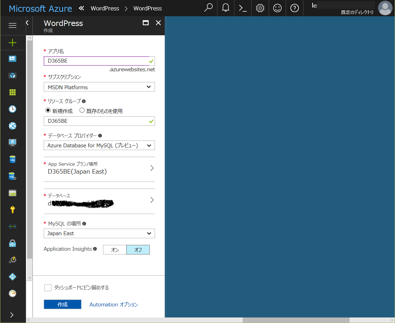The width and height of the screenshot is (395, 323).
Task: Click the リソース グループ name input field
Action: (99, 121)
